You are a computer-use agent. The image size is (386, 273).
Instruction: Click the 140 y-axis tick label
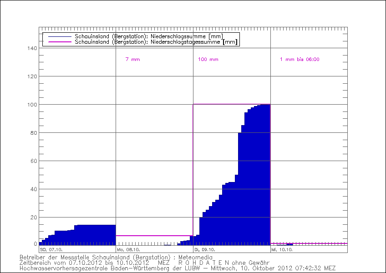click(x=32, y=48)
